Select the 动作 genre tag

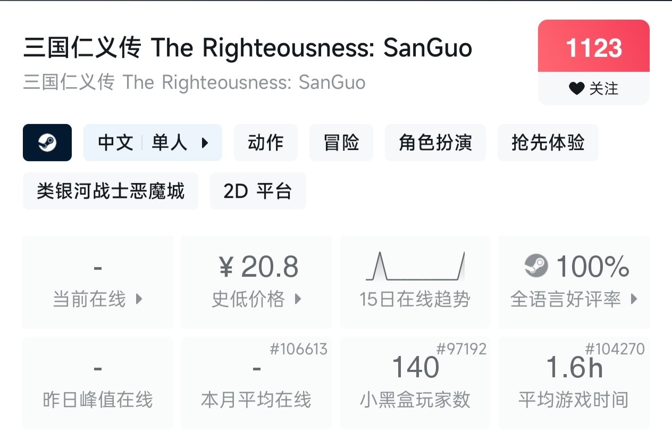pyautogui.click(x=266, y=143)
